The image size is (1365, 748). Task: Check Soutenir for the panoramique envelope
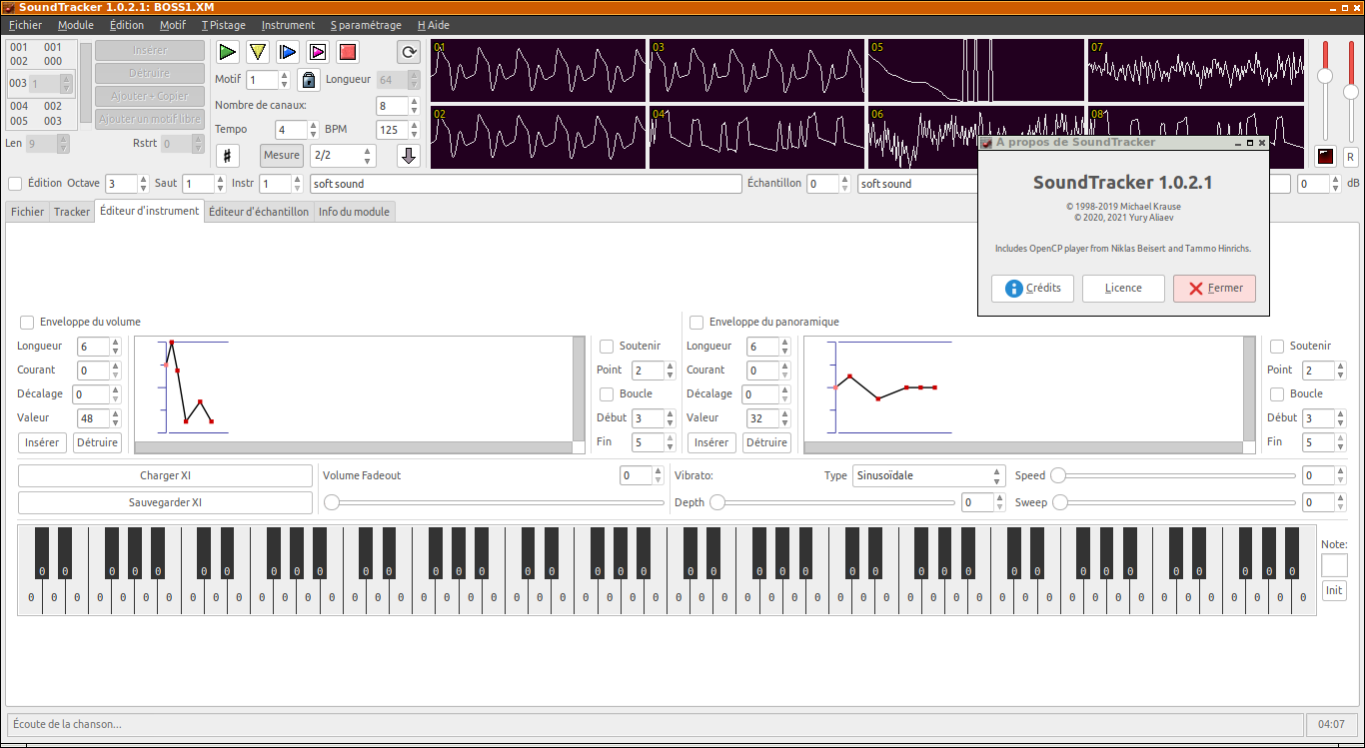tap(1277, 347)
